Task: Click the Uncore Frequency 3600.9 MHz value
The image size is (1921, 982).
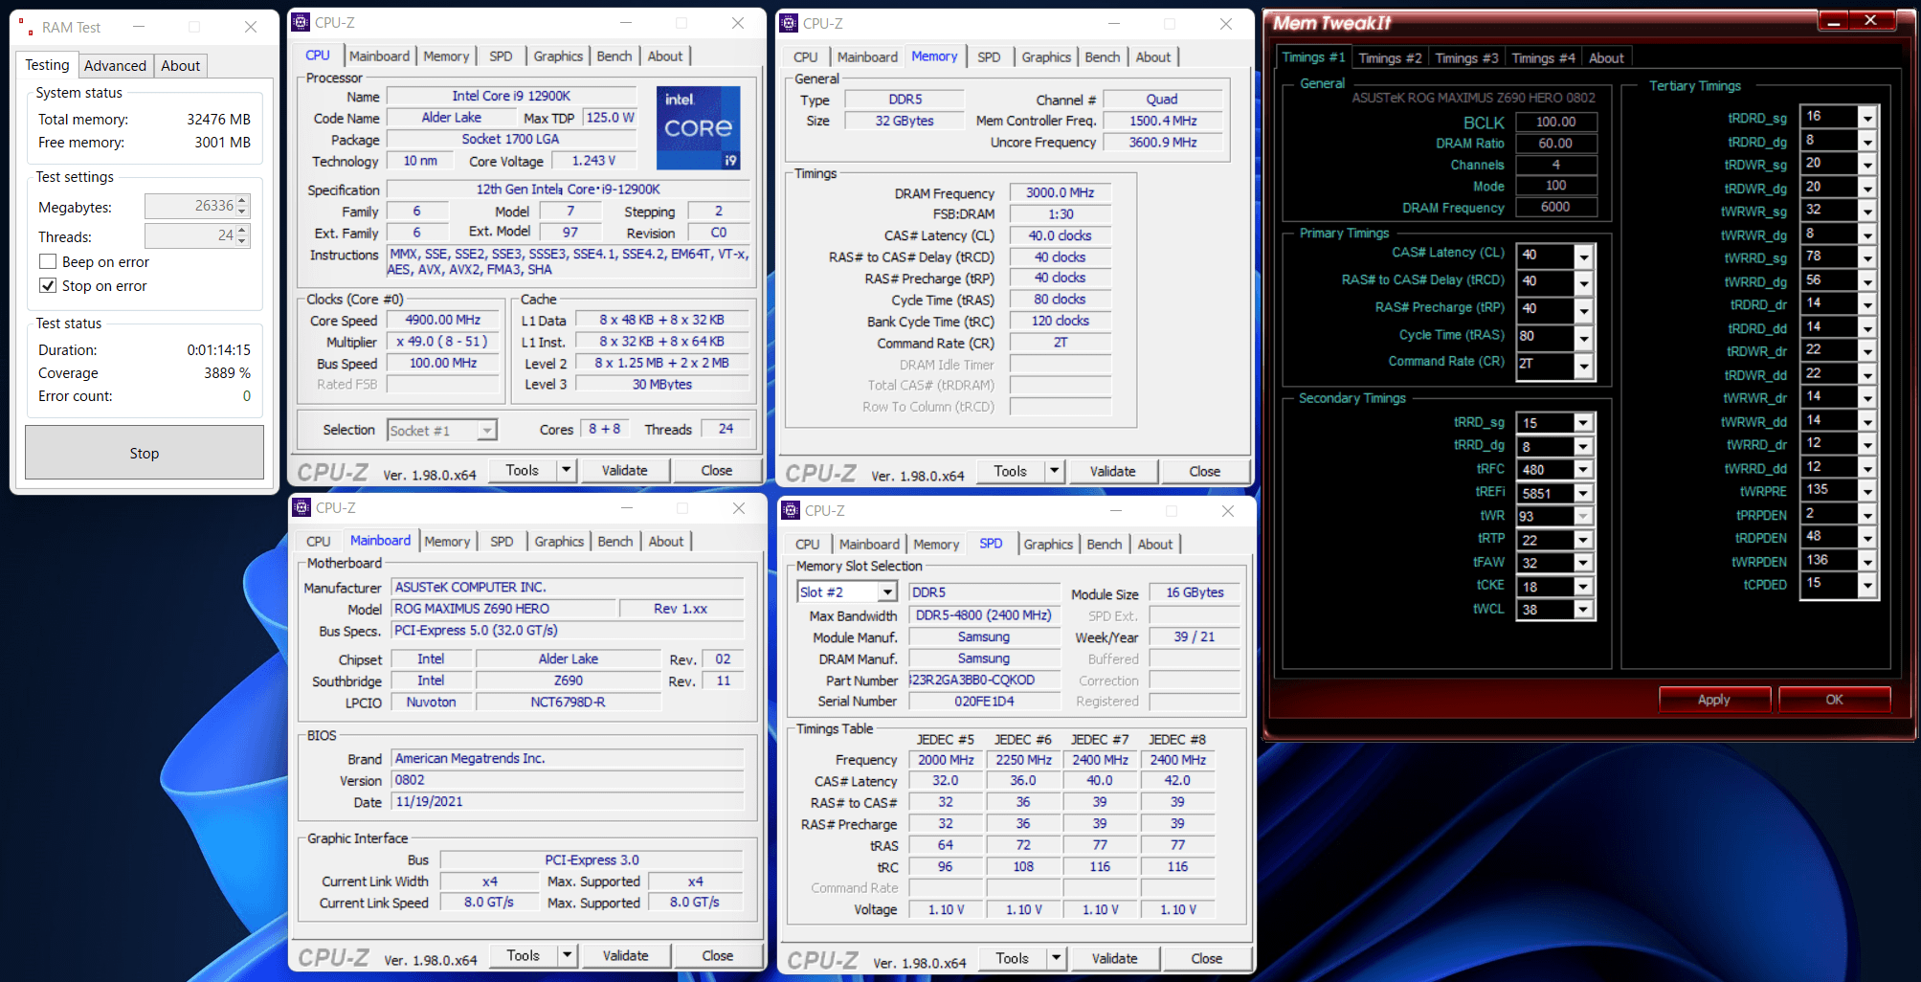Action: click(1163, 142)
